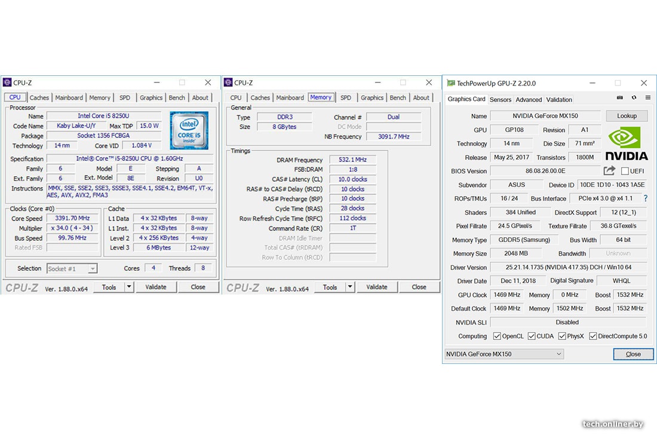Toggle the PhysX checkbox

point(562,336)
